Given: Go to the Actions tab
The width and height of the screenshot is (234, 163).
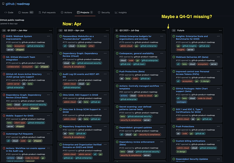Looking at the screenshot, I should pyautogui.click(x=66, y=13).
